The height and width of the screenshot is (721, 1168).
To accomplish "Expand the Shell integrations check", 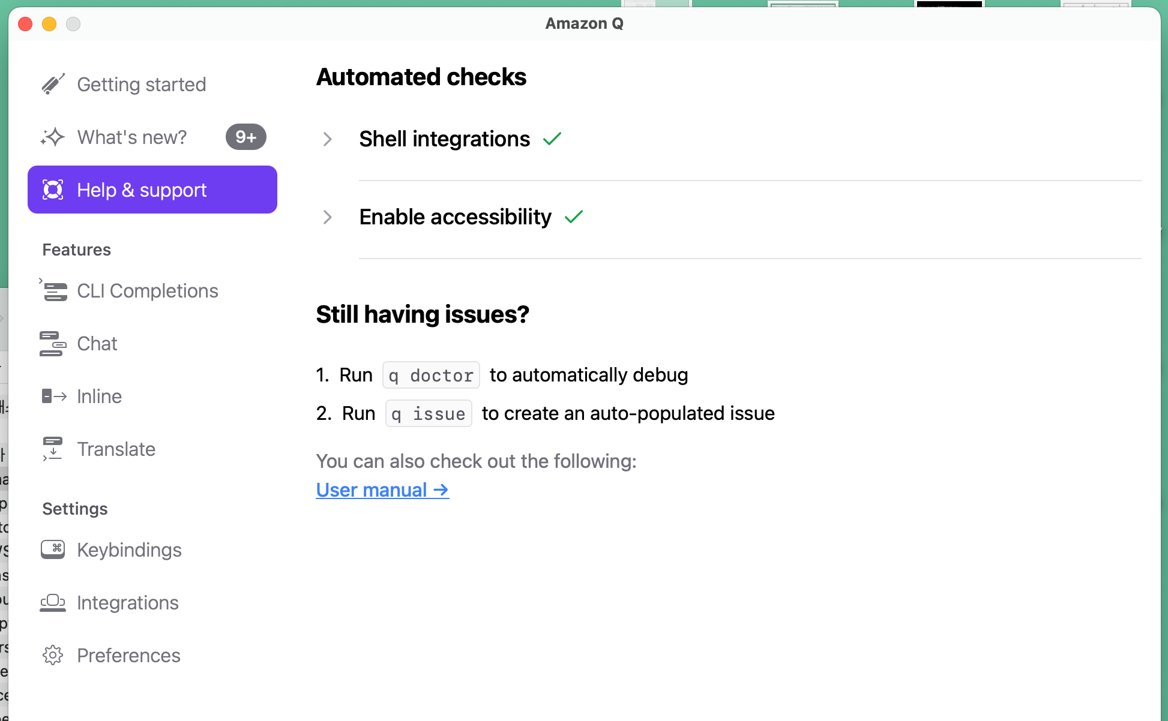I will click(x=327, y=139).
